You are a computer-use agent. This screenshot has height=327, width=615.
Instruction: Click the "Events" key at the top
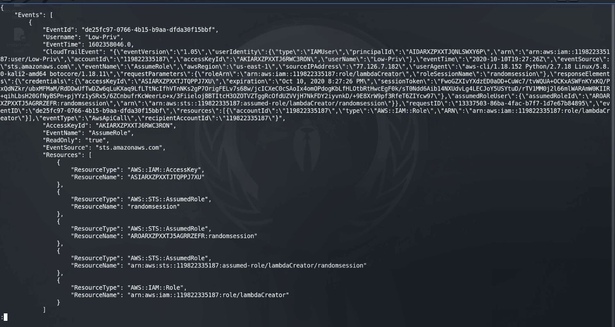tap(28, 15)
